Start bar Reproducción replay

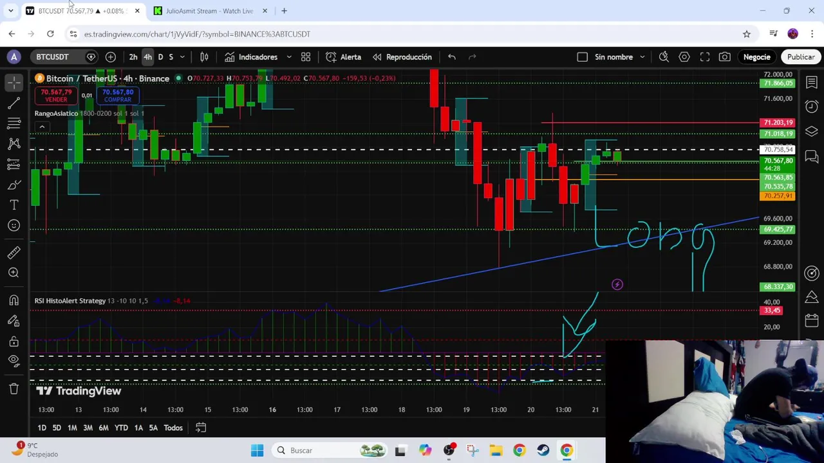402,57
